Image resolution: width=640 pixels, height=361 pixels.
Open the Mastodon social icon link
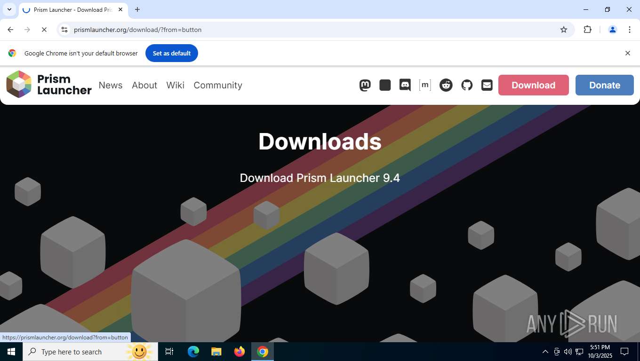(365, 85)
